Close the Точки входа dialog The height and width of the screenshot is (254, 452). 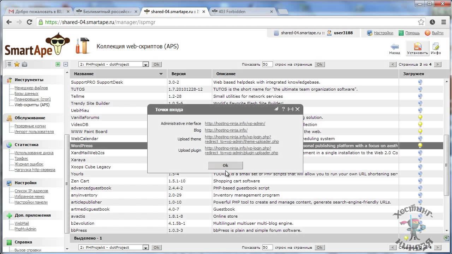[297, 109]
